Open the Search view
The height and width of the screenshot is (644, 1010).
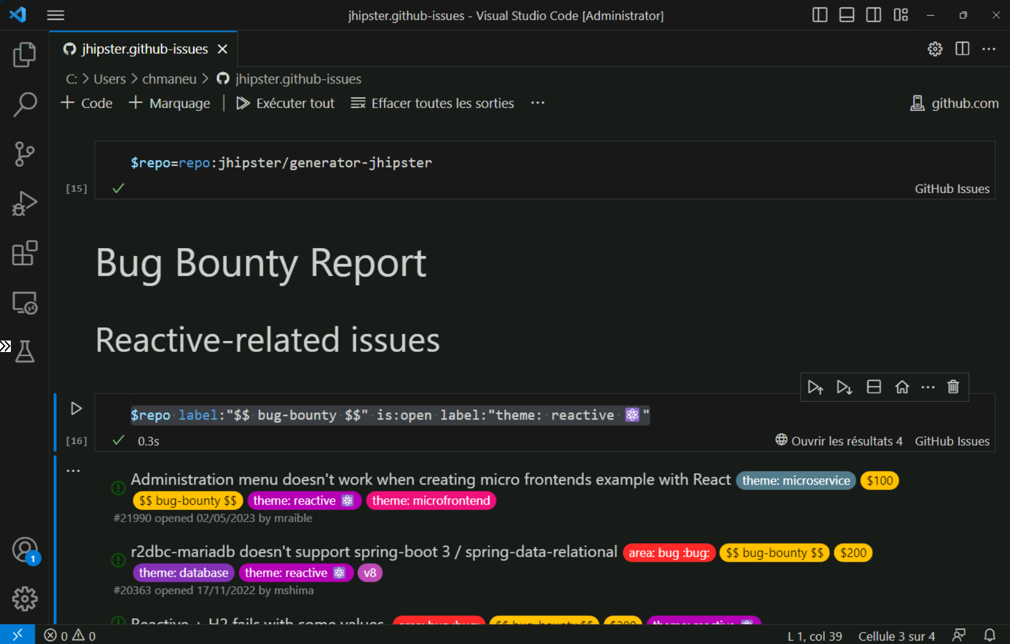[25, 105]
